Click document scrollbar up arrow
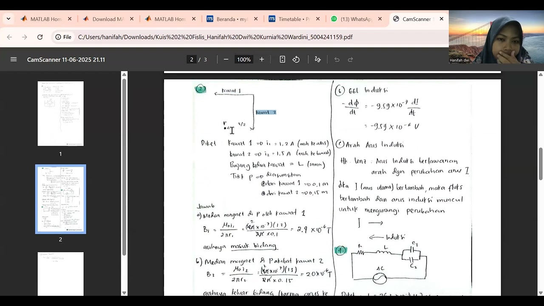Screen dimensions: 544x306 point(541,74)
